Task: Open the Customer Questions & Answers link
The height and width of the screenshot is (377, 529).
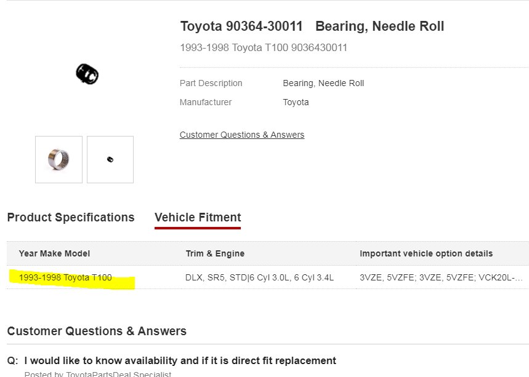Action: tap(241, 135)
